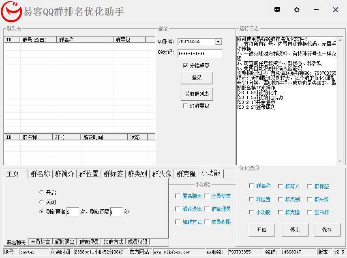Close the window using the X icon
The width and height of the screenshot is (347, 258).
click(336, 10)
